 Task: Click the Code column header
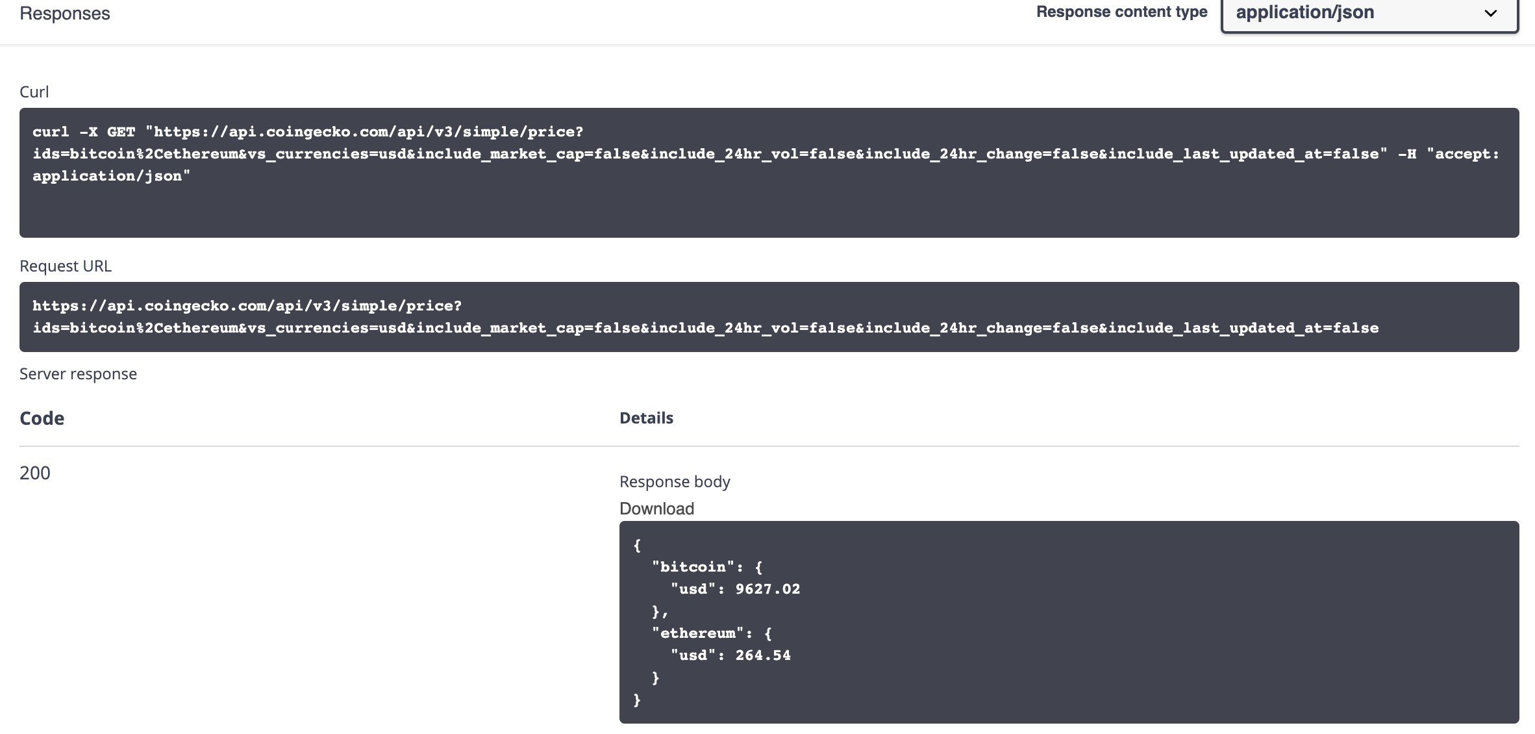point(42,418)
